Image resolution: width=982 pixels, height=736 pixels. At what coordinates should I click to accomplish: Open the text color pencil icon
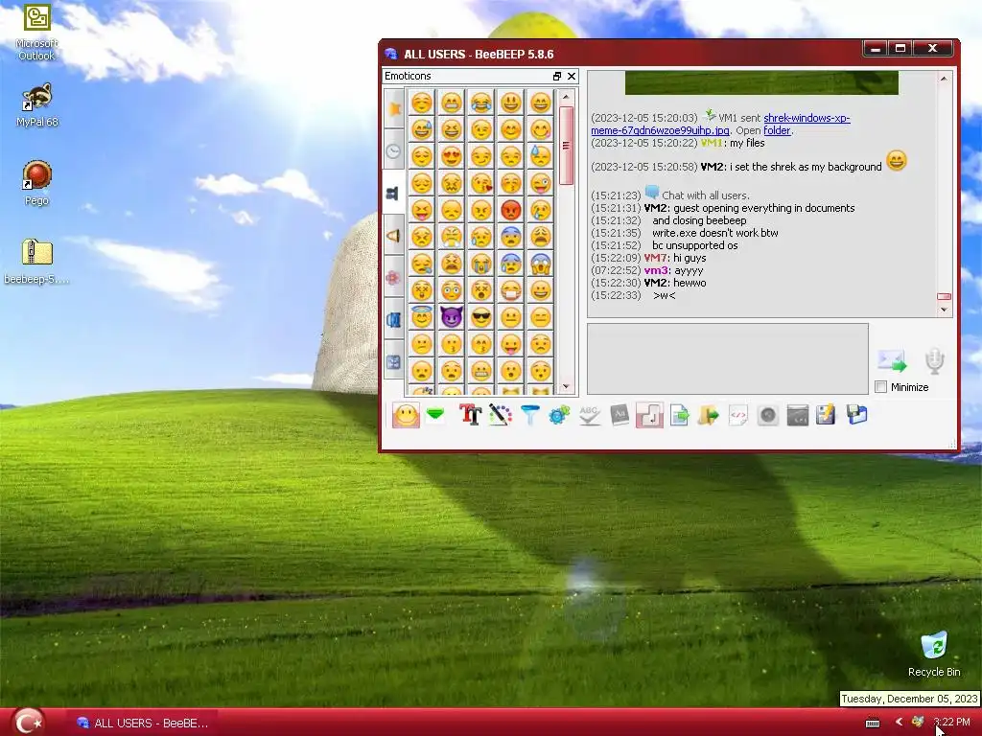click(500, 415)
